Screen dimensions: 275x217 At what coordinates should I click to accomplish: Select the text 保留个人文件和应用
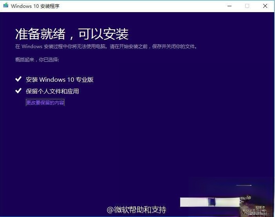point(52,91)
